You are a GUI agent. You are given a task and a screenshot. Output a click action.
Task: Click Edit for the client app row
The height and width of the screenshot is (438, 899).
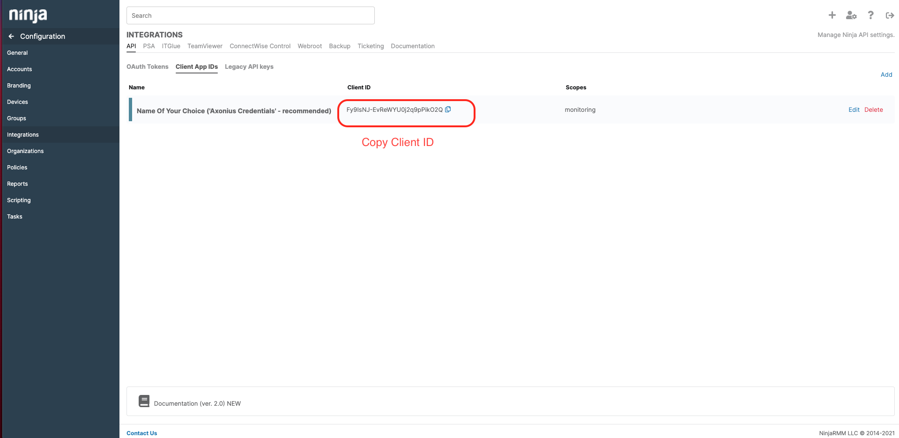(x=854, y=110)
